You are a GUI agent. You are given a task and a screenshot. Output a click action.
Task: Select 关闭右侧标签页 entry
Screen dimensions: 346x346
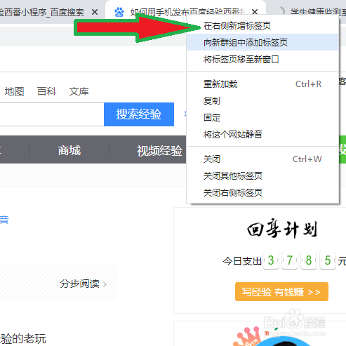point(262,193)
